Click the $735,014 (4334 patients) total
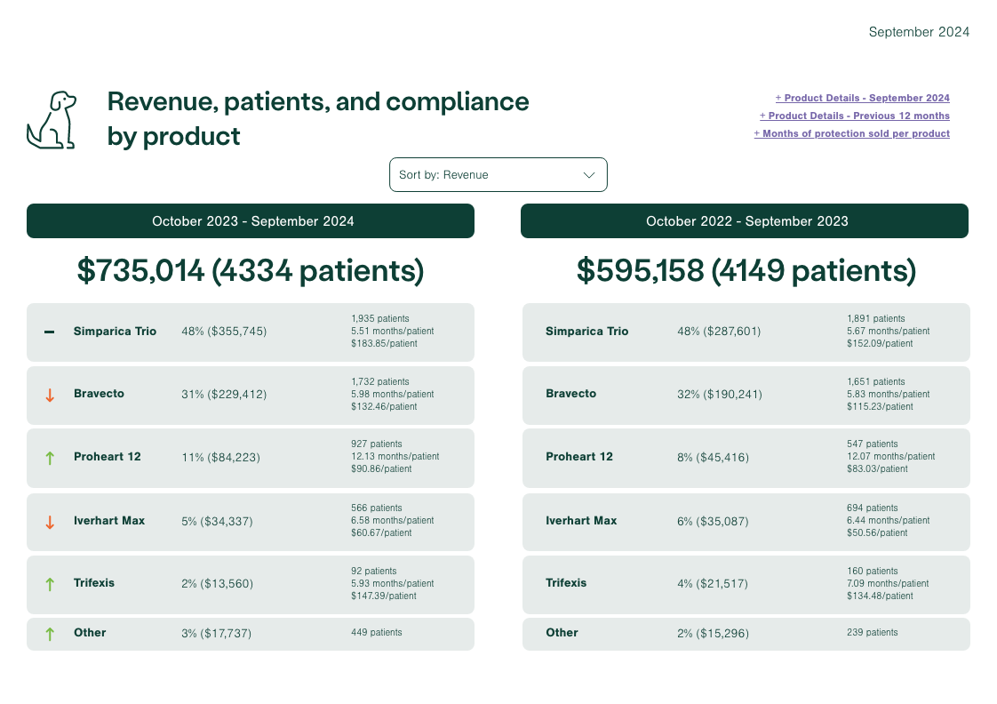The width and height of the screenshot is (997, 704). click(x=251, y=271)
